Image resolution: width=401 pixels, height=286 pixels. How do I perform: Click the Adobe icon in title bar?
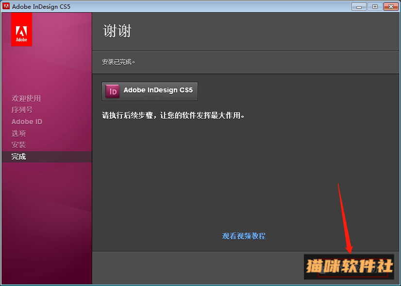(6, 6)
